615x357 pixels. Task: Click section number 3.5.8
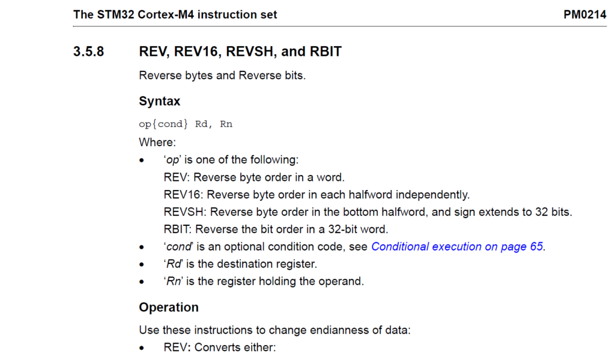pyautogui.click(x=88, y=52)
